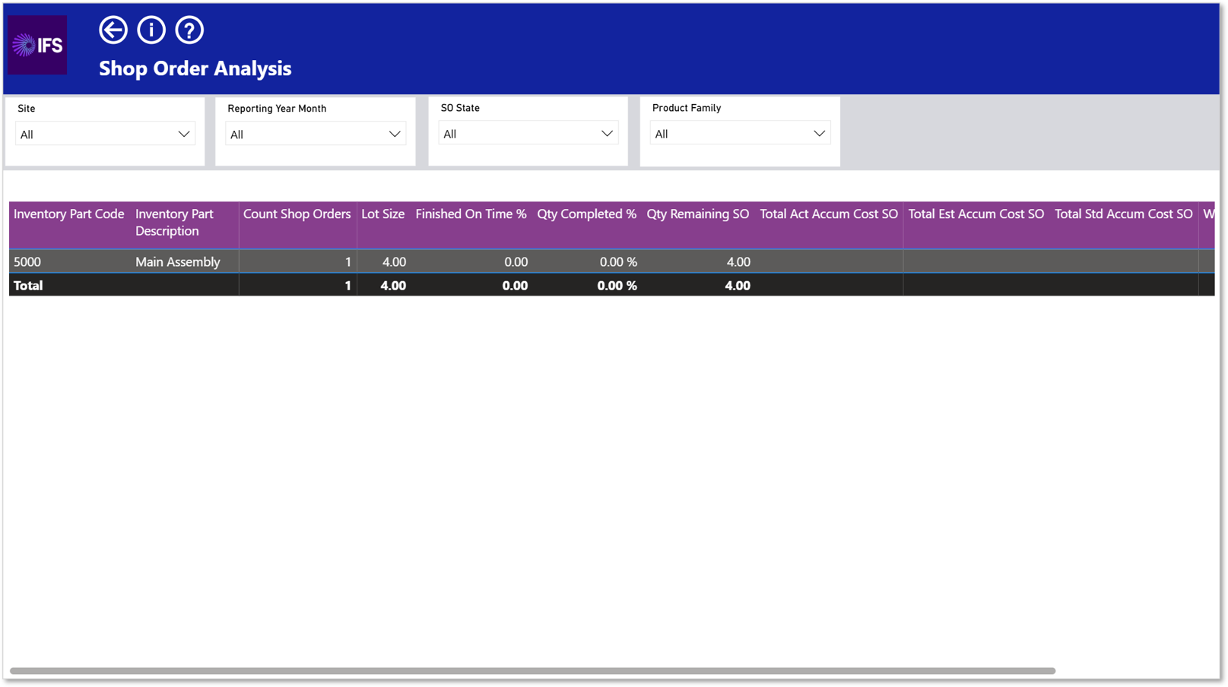Open the Product Family dropdown
Screen dimensions: 1228x687
[x=740, y=134]
